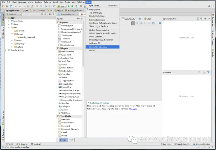Viewport: 216px width, 150px height.
Task: Toggle the Maven Projects tool window
Action: click(213, 38)
